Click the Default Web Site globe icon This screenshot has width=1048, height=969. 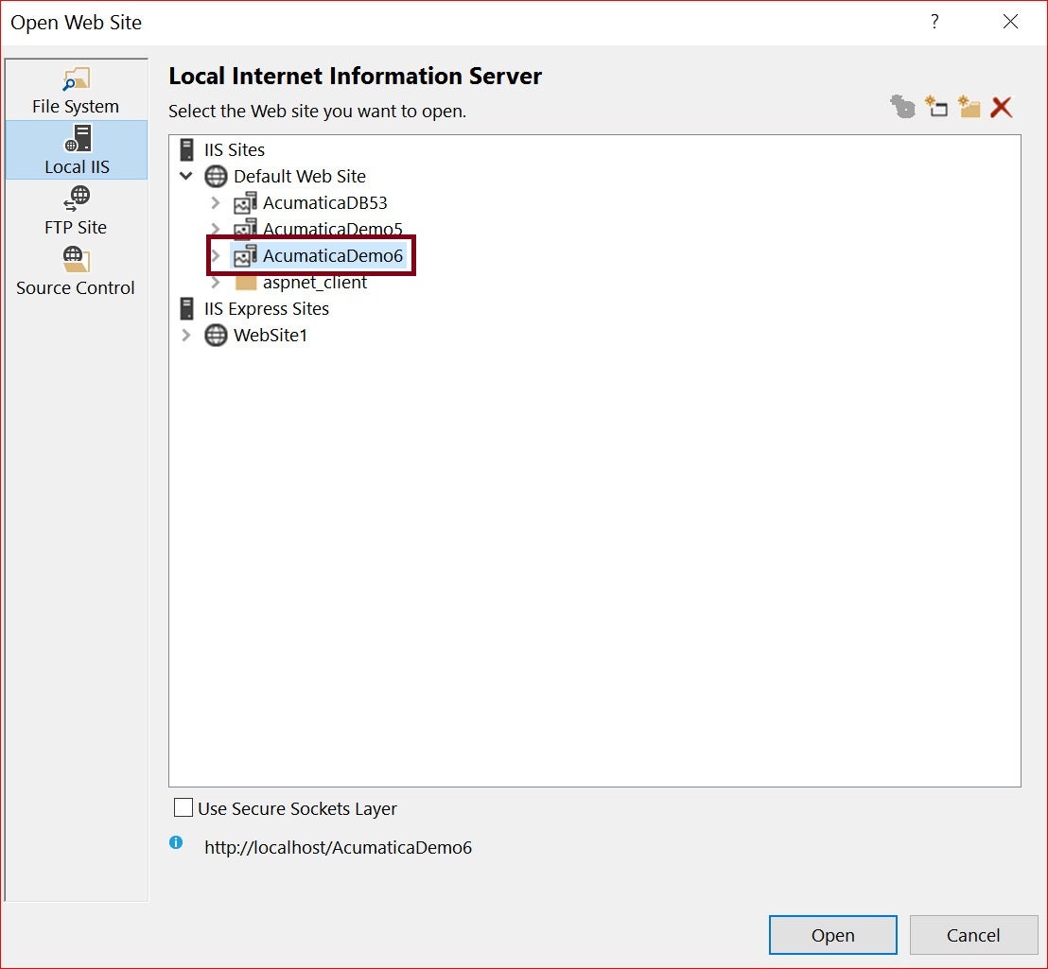(x=216, y=176)
